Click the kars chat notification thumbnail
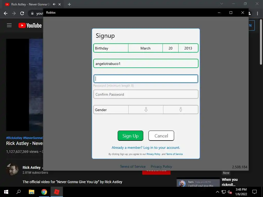 (198, 183)
